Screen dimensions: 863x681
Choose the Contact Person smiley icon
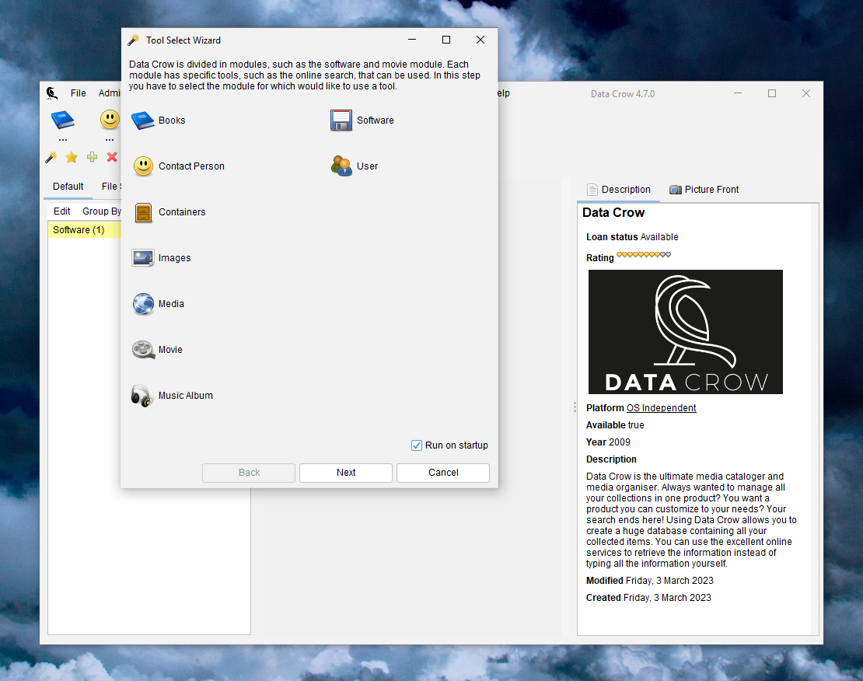click(x=143, y=166)
